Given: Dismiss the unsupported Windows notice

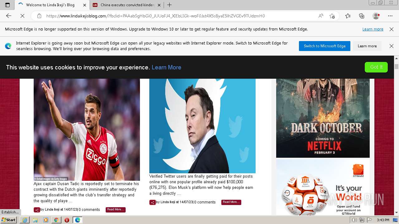Looking at the screenshot, I should point(392,29).
